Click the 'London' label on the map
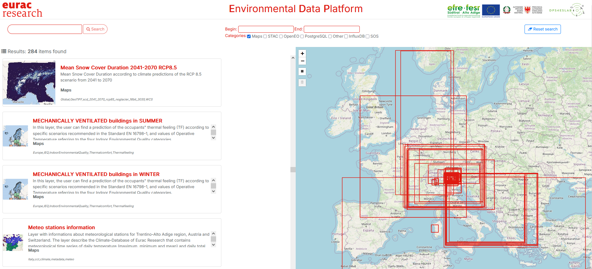Image resolution: width=592 pixels, height=269 pixels. 386,133
